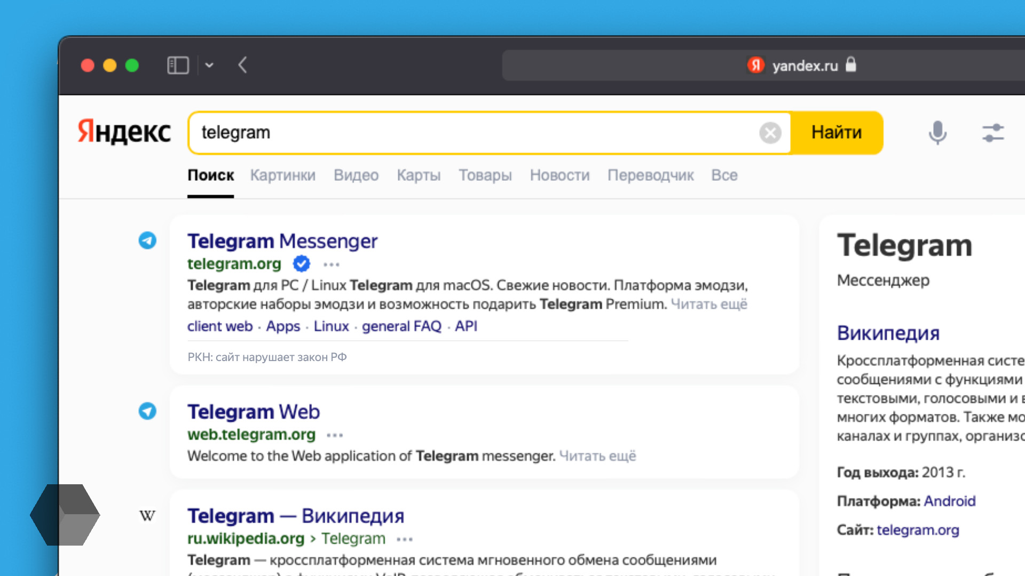
Task: Toggle the browser sidebar icon
Action: (x=178, y=65)
